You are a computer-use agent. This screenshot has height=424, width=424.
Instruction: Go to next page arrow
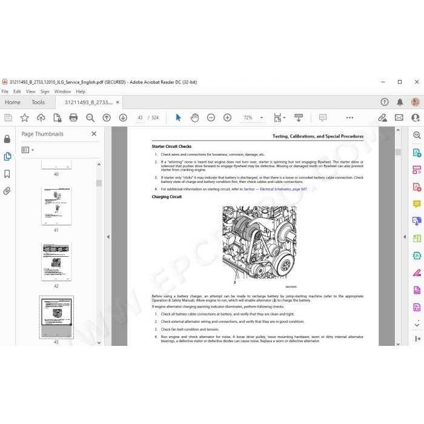pos(123,118)
